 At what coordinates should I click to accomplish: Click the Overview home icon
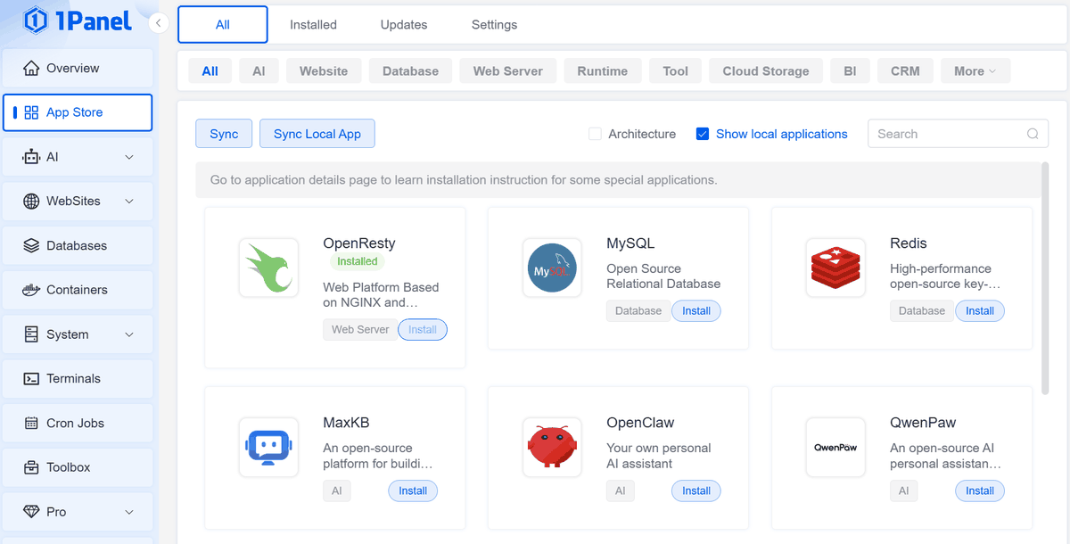click(x=31, y=69)
